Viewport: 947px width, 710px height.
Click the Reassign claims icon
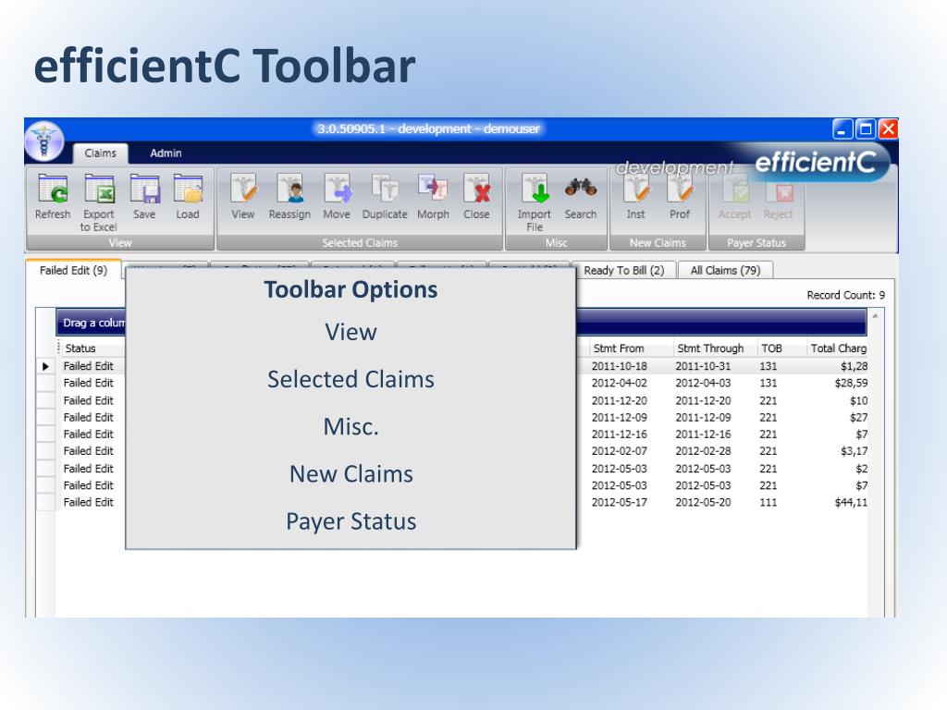point(289,196)
